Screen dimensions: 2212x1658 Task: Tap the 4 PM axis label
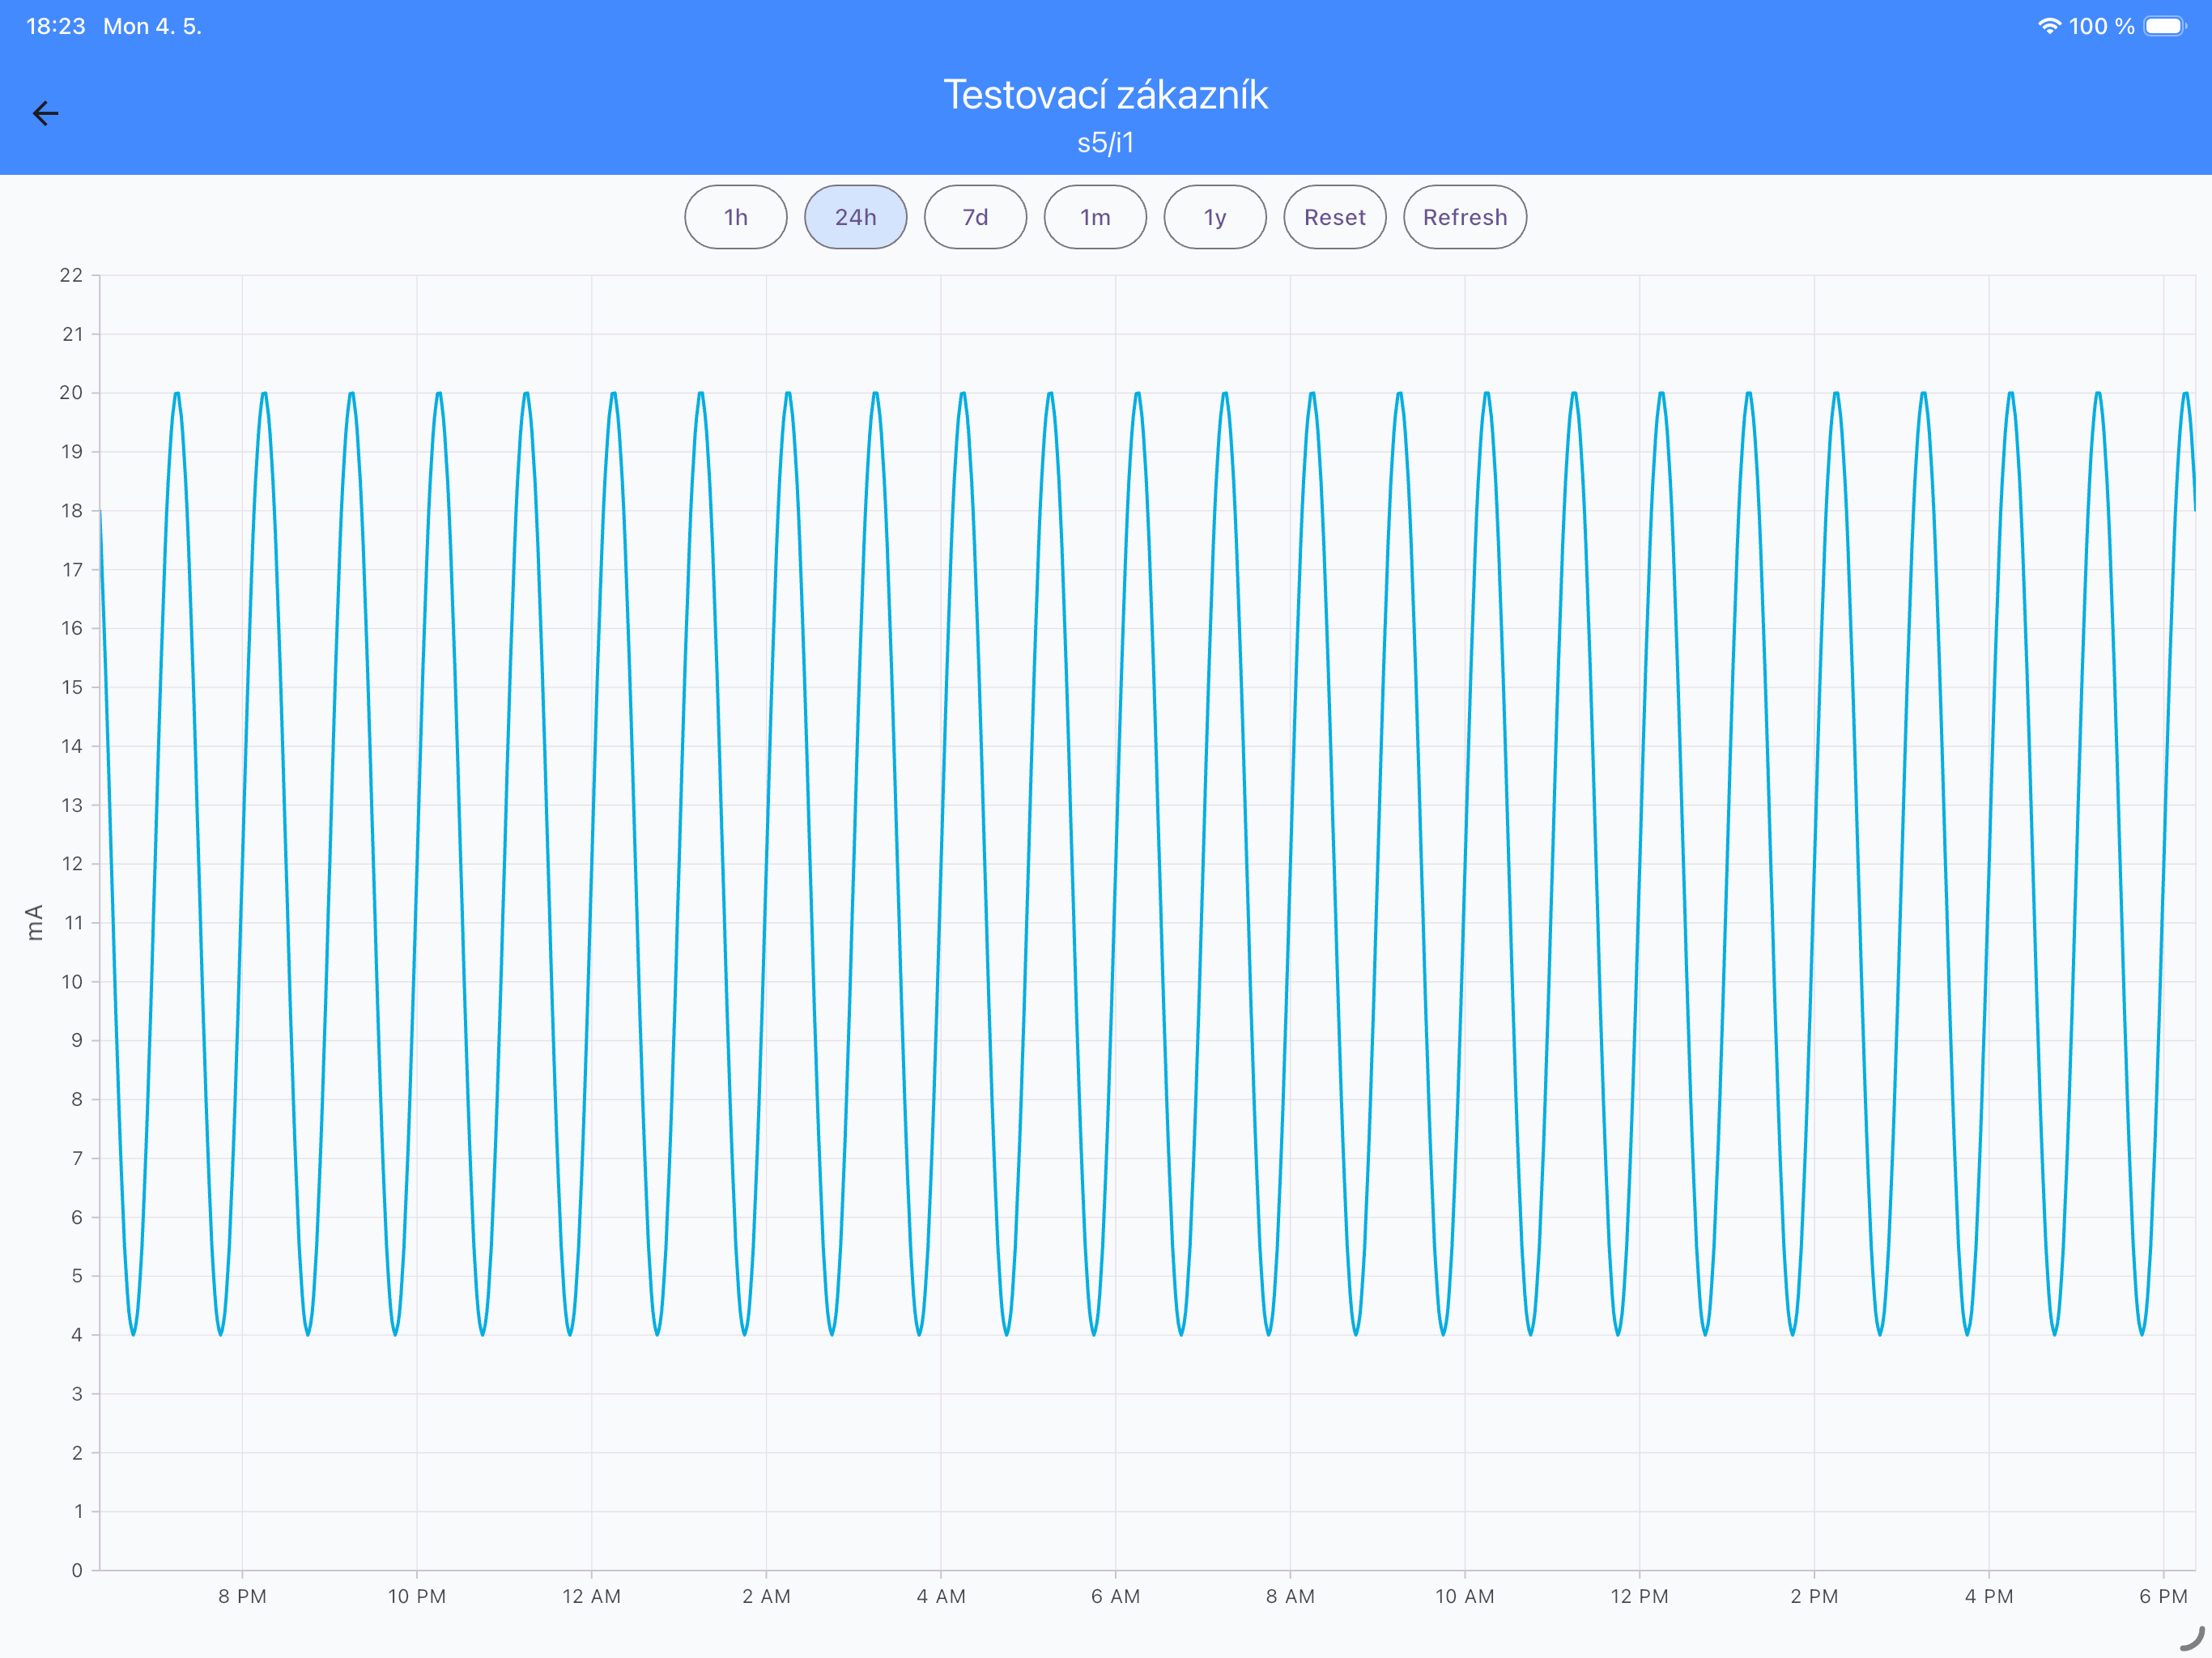pos(1989,1596)
